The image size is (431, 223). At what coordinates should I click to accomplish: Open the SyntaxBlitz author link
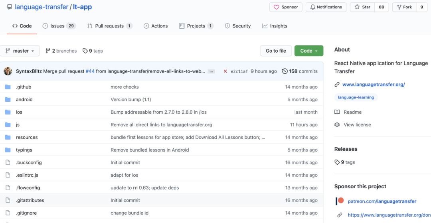pyautogui.click(x=29, y=71)
